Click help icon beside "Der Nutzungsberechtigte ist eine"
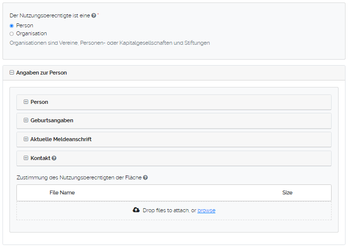 [94, 16]
